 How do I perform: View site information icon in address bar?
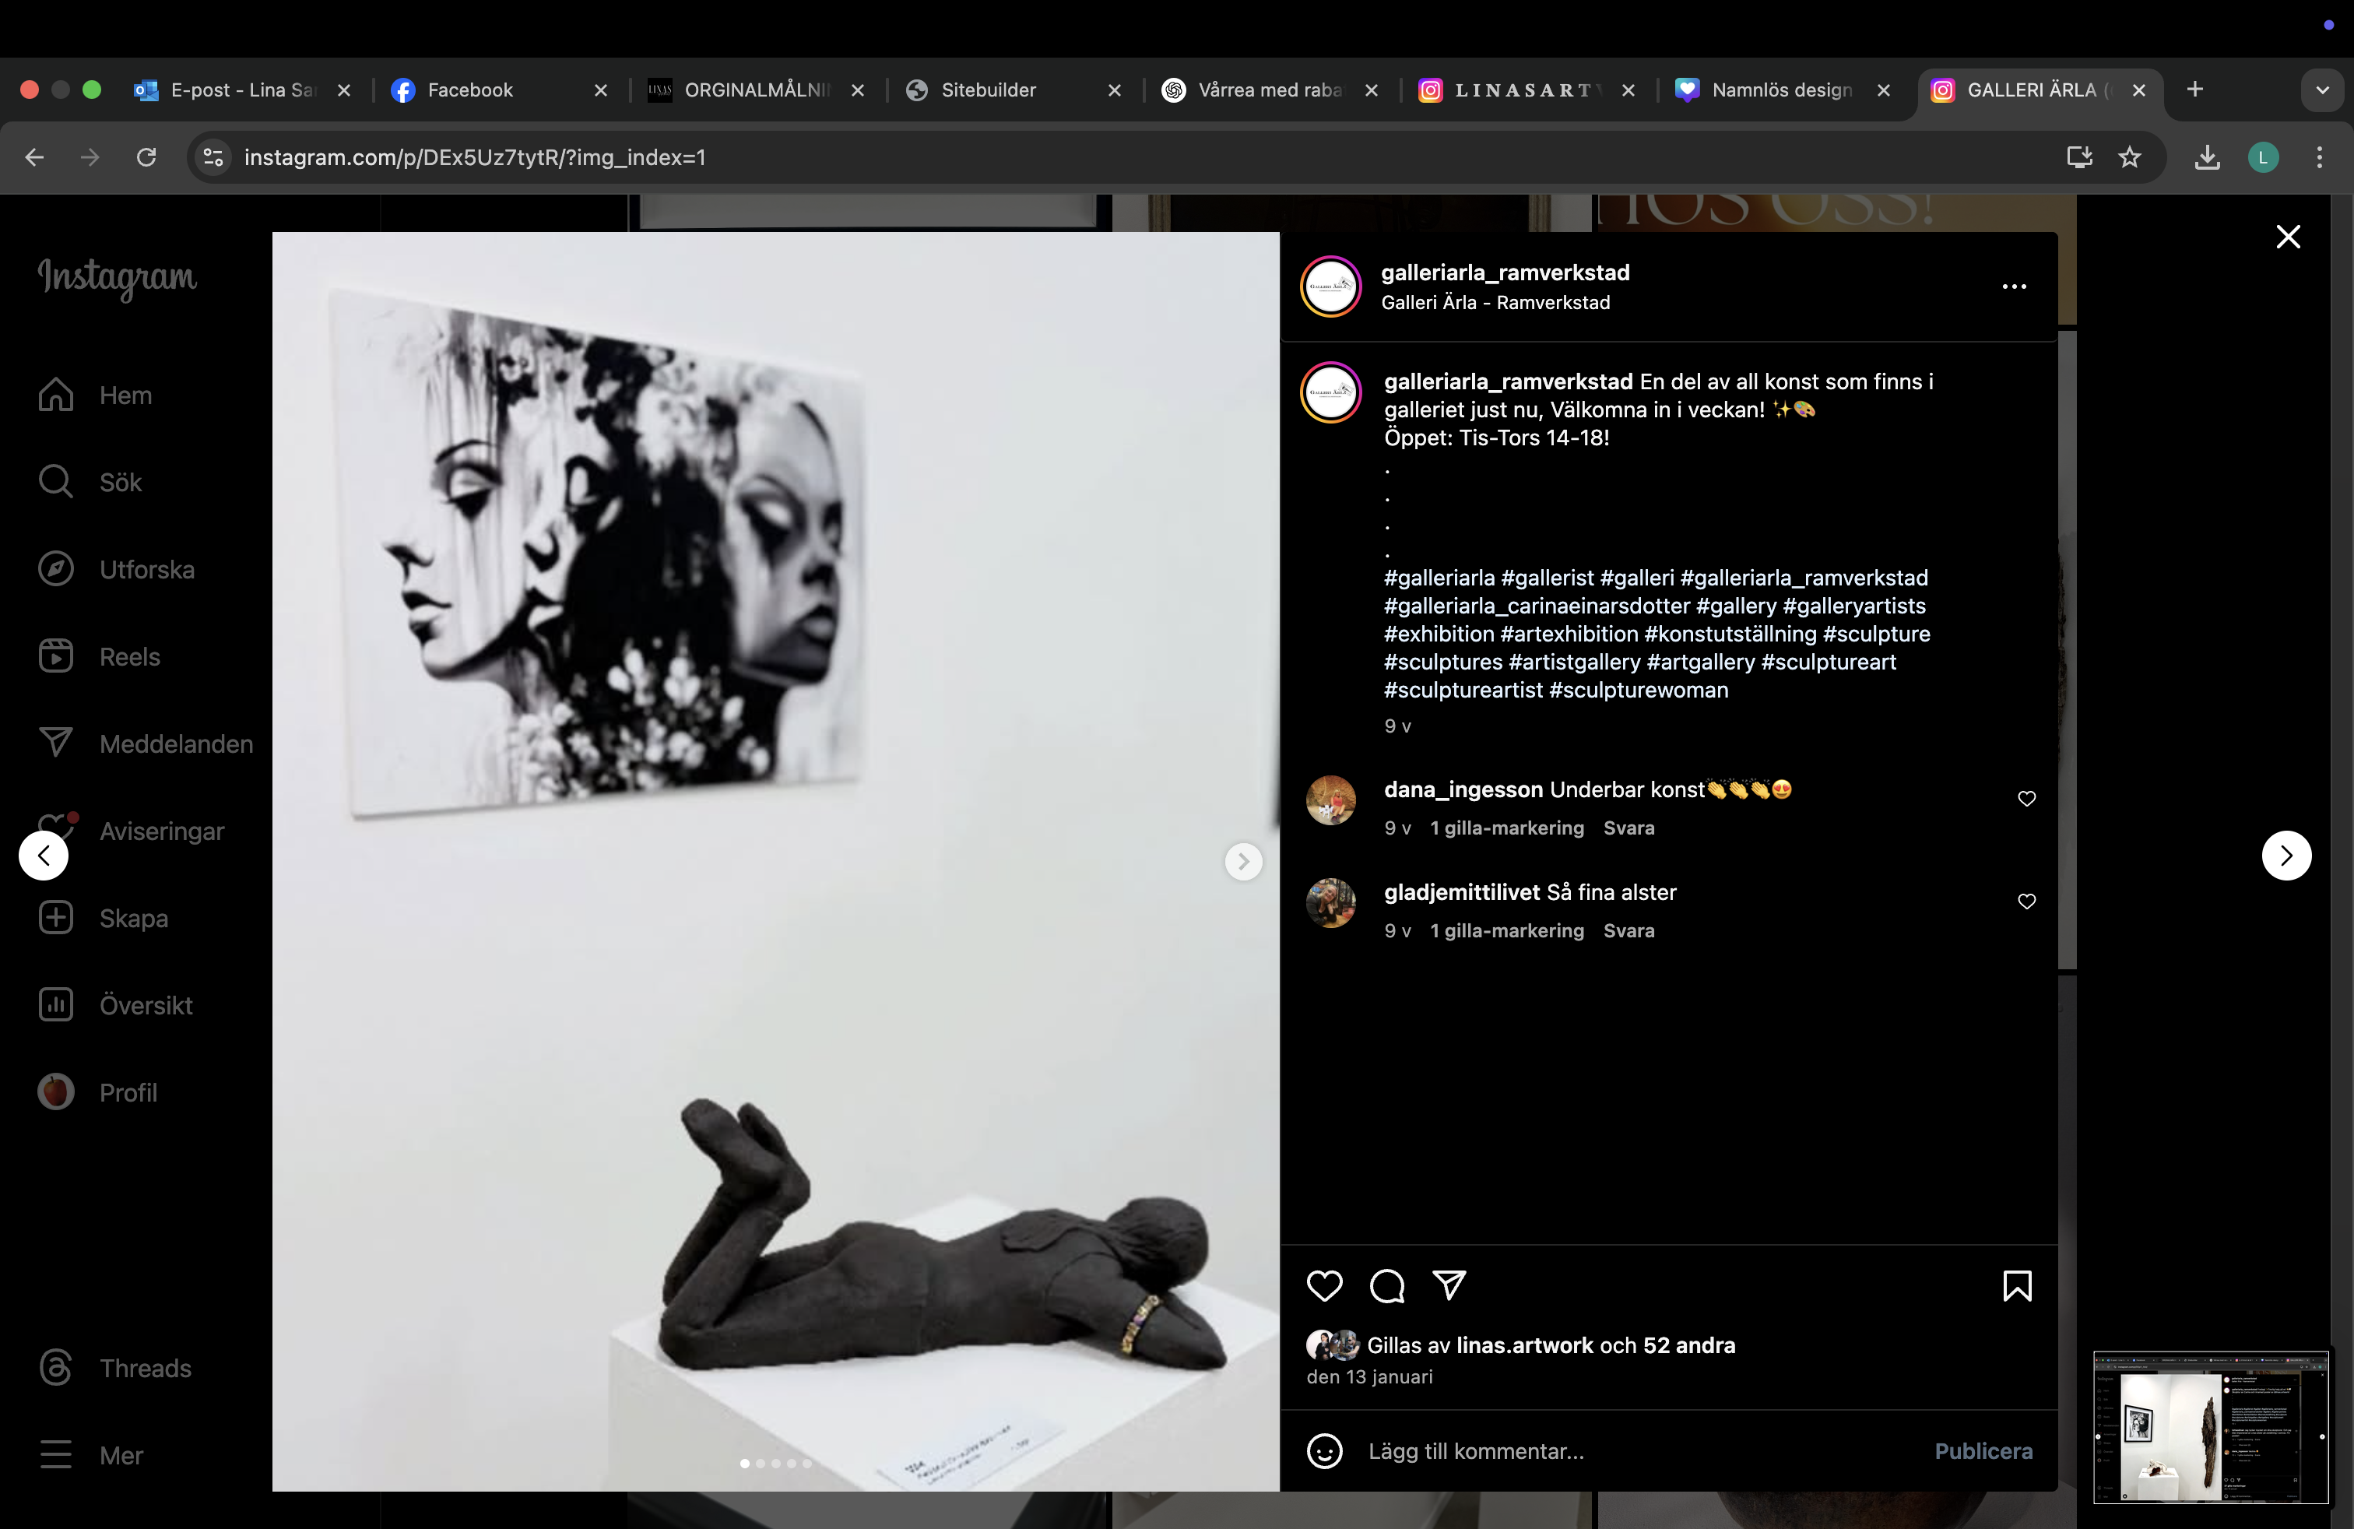coord(213,157)
